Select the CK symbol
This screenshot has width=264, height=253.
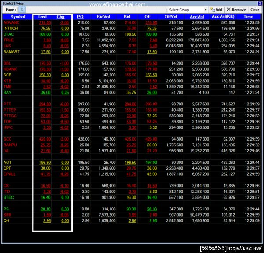pyautogui.click(x=6, y=186)
